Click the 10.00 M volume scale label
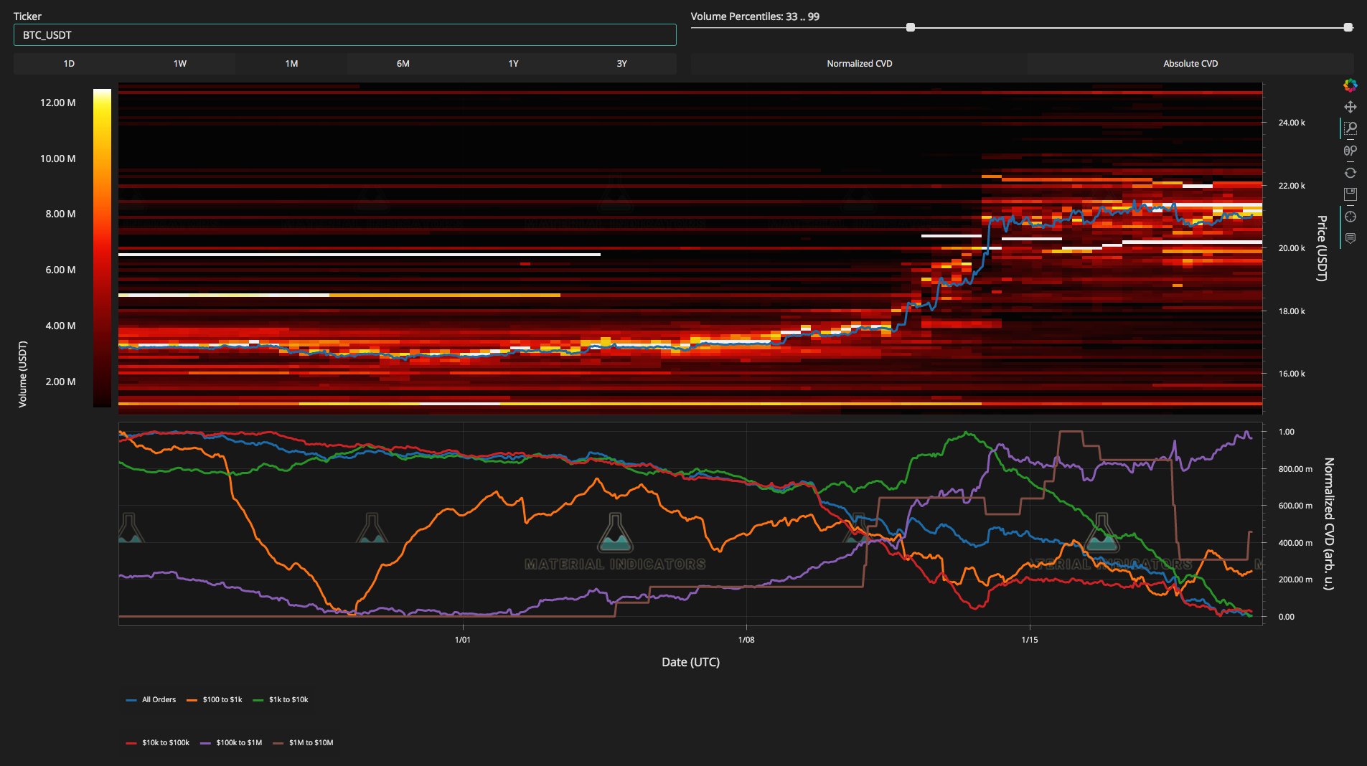Screen dimensions: 1367x766 [x=58, y=159]
